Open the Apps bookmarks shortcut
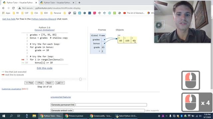The width and height of the screenshot is (213, 119). click(6, 13)
